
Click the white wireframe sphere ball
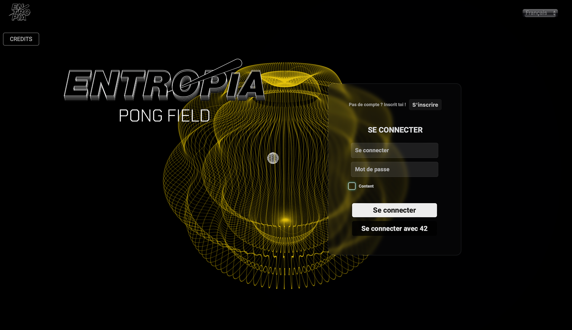coord(273,158)
